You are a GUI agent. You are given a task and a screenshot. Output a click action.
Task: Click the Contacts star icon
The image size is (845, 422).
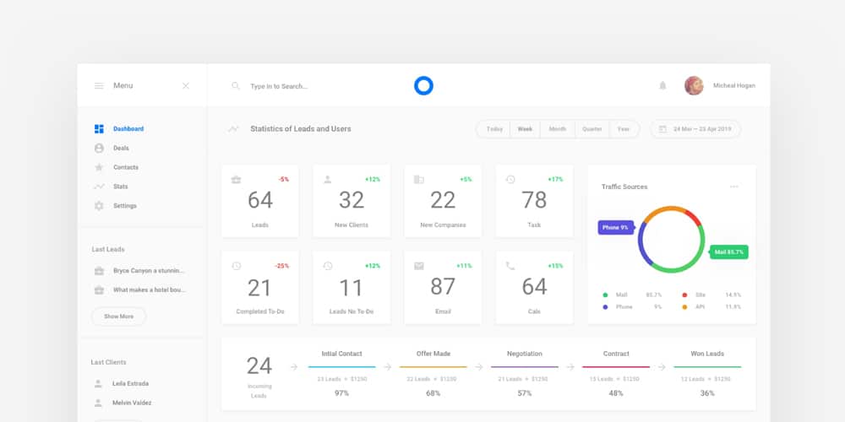(99, 167)
